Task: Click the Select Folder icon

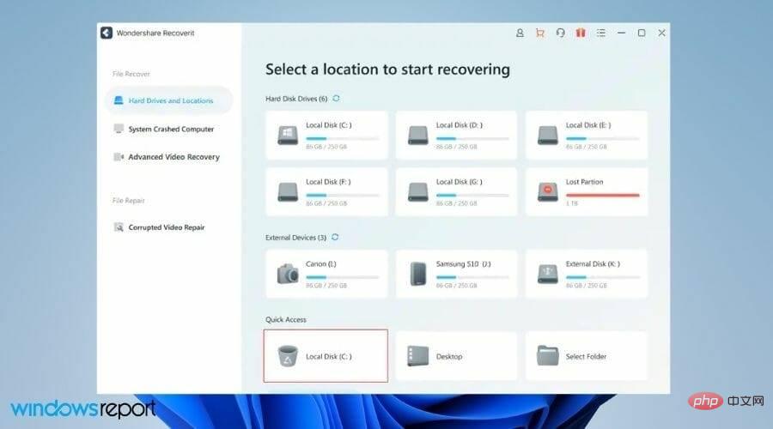Action: click(x=548, y=355)
